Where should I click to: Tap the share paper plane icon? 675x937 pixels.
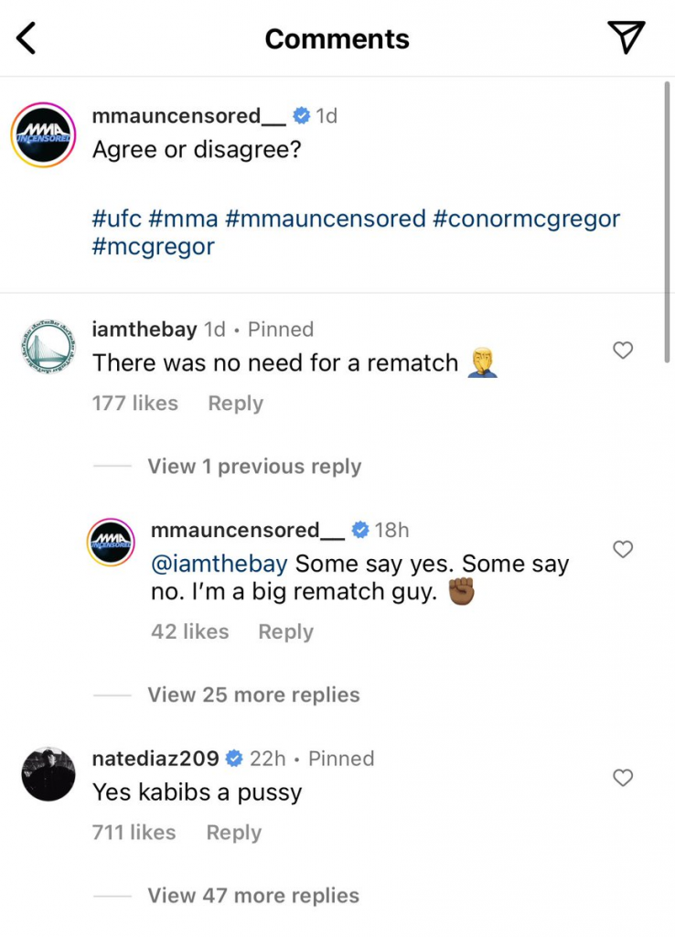point(627,37)
